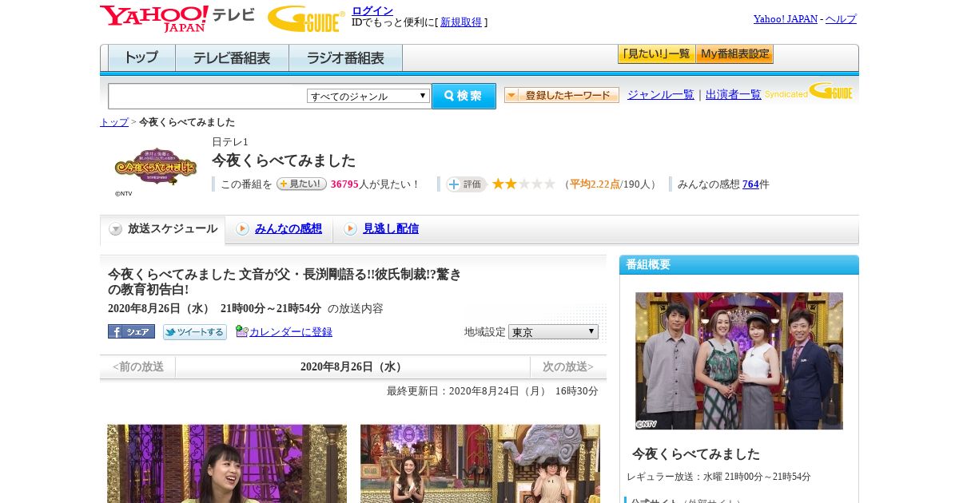Click the star rating display

[x=523, y=184]
